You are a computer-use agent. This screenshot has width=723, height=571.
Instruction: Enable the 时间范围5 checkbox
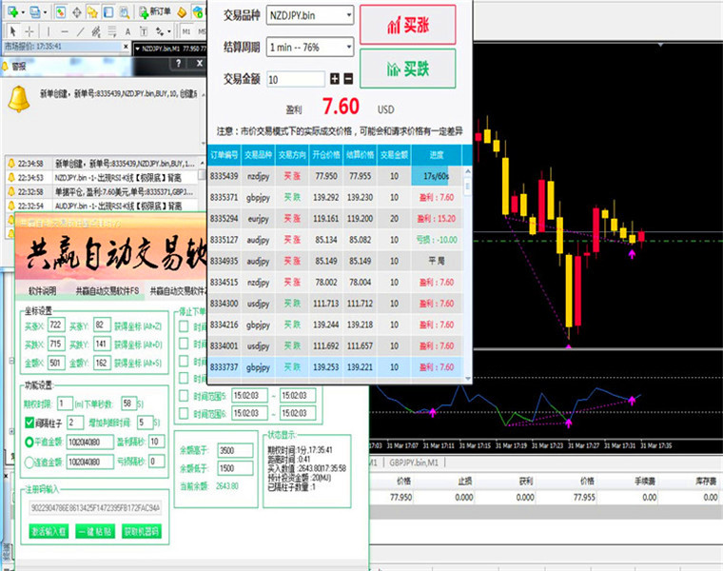coord(184,396)
